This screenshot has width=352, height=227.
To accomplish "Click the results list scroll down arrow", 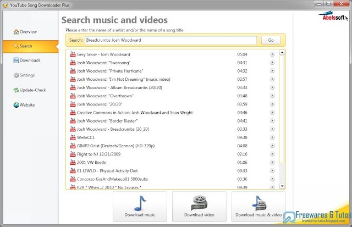I will coord(282,186).
